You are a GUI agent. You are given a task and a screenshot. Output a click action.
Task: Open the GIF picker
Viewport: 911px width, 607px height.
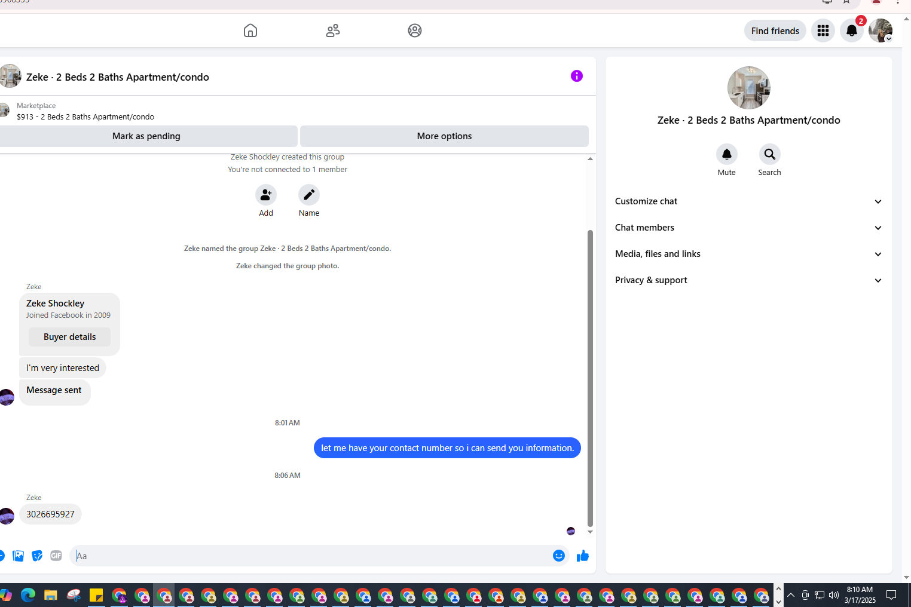click(56, 556)
